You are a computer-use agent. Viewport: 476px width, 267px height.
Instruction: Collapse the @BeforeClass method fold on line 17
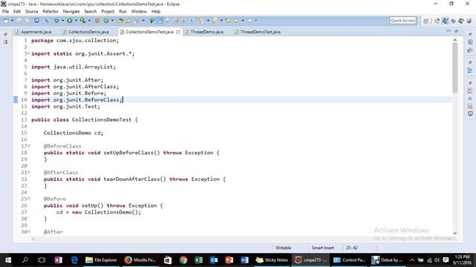tap(29, 145)
